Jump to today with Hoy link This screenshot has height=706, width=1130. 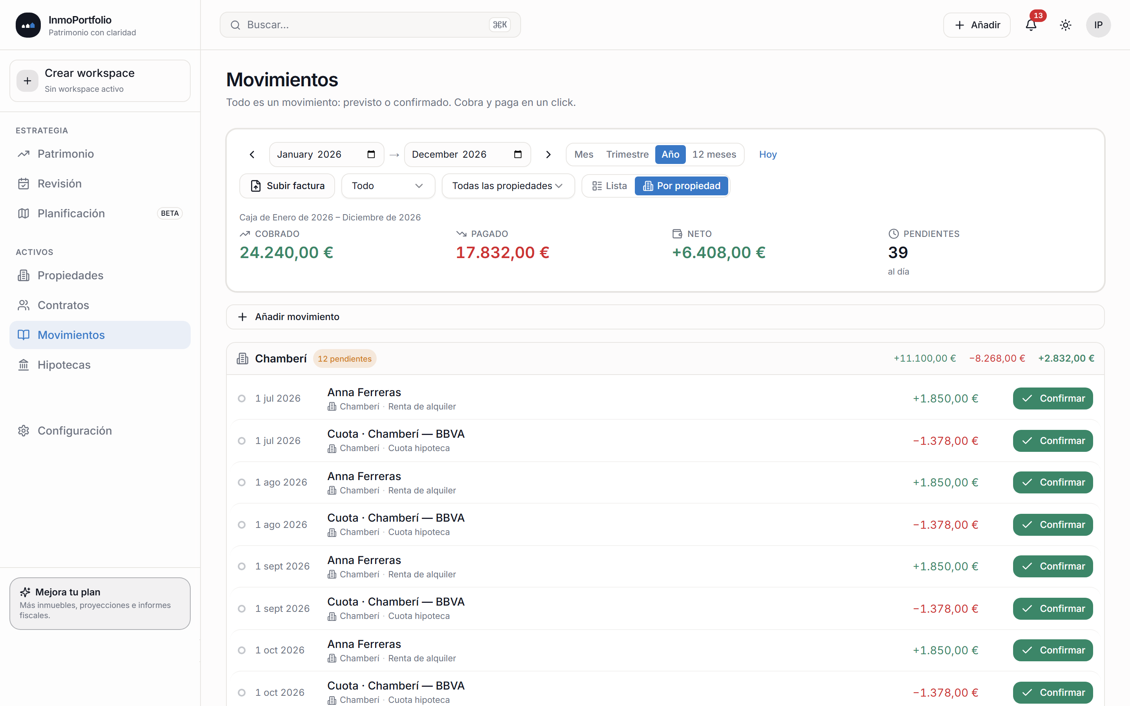pos(767,154)
